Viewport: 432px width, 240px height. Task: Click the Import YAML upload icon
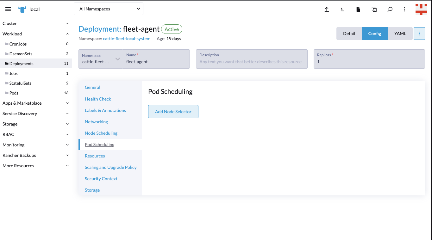pyautogui.click(x=327, y=9)
